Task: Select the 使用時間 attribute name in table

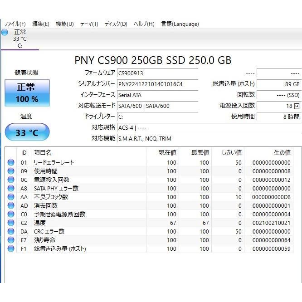Action: click(46, 171)
